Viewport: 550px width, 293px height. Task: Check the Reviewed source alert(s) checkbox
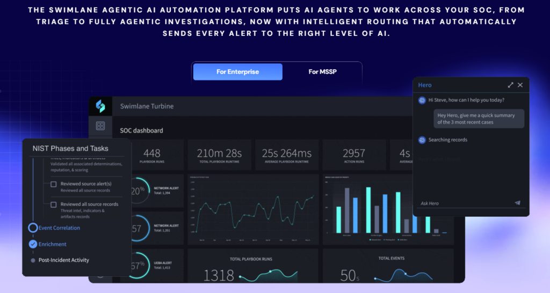[x=54, y=184]
